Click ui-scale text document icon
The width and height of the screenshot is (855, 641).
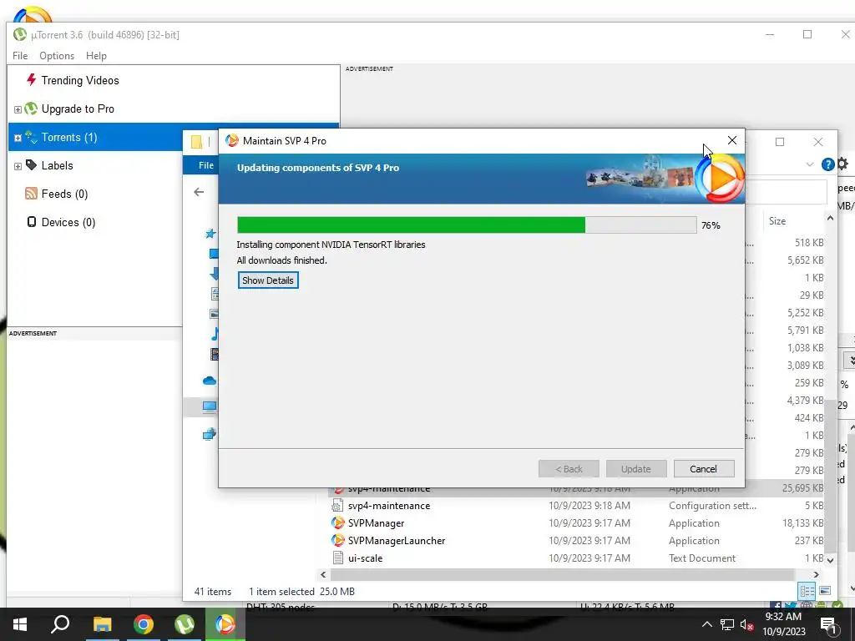pyautogui.click(x=337, y=558)
